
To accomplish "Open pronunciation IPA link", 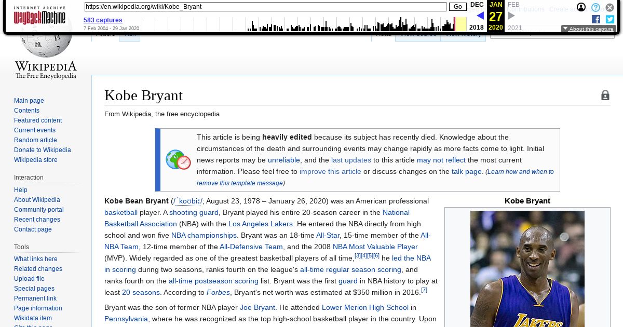I will 187,201.
